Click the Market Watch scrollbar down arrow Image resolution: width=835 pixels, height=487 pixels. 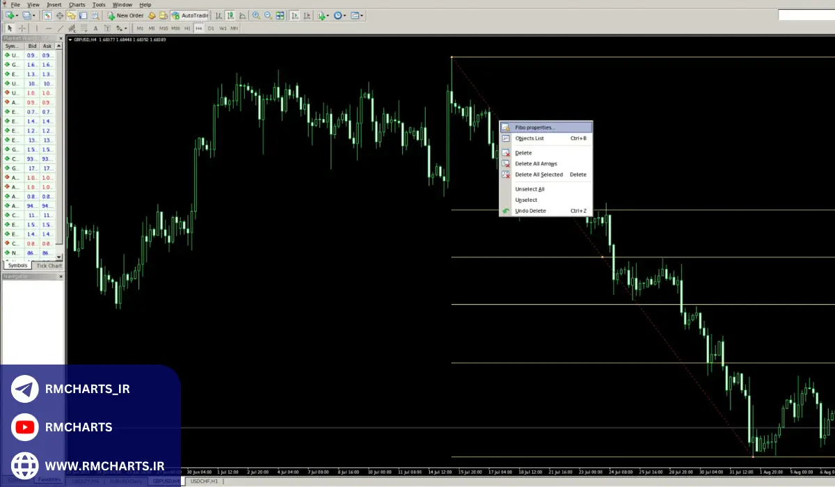click(61, 256)
